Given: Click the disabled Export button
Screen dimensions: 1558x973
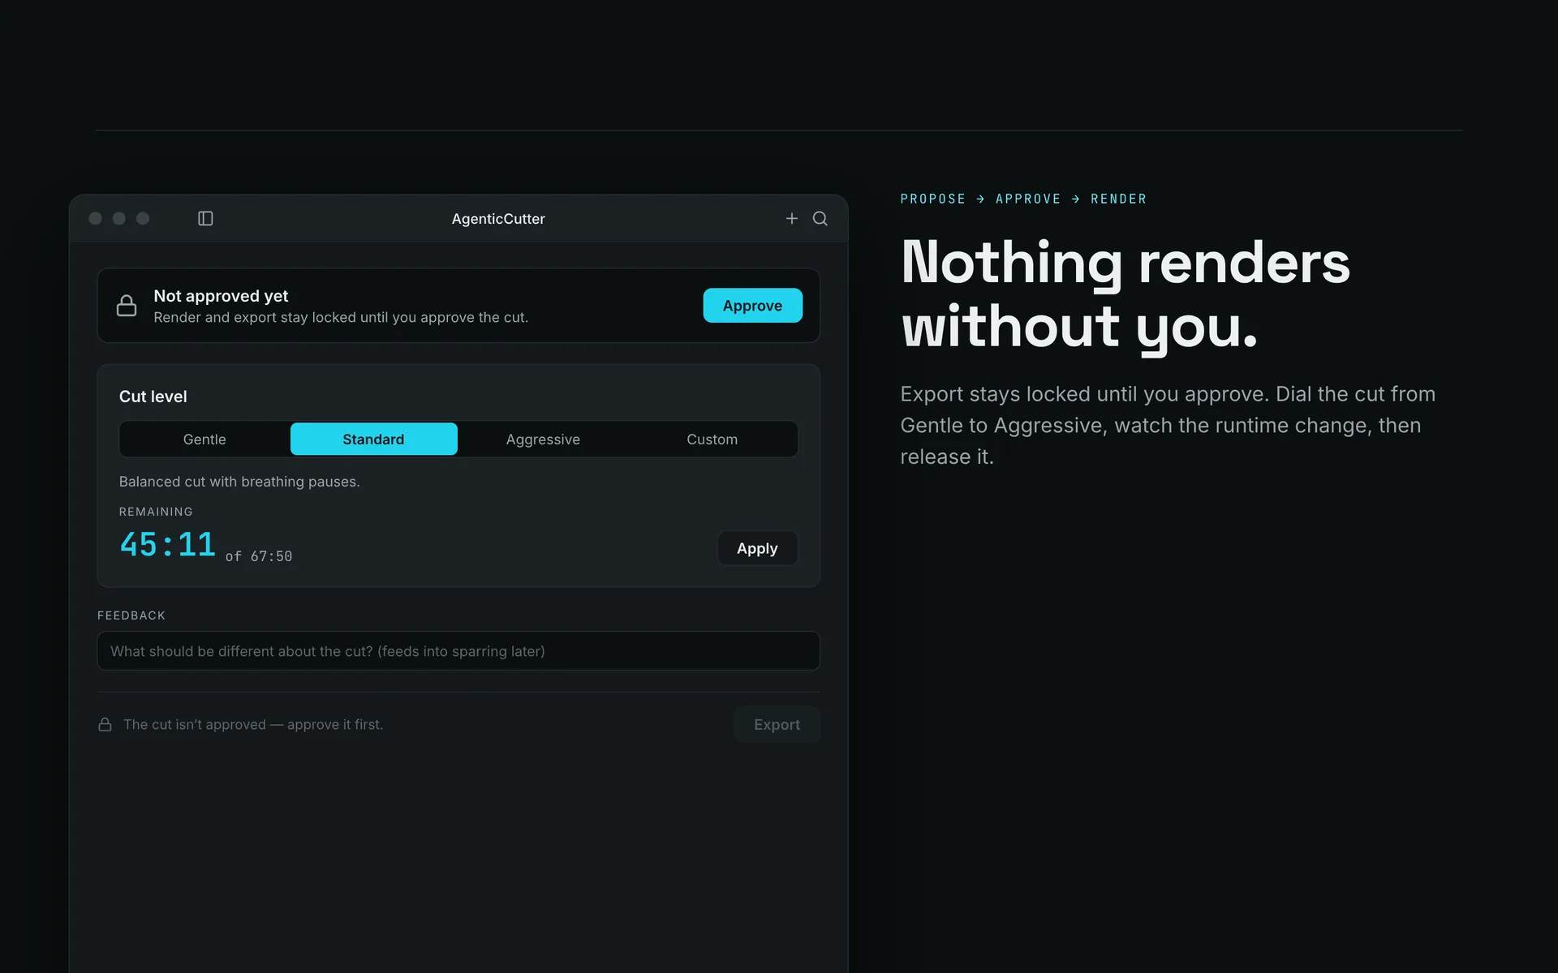Looking at the screenshot, I should [x=777, y=724].
